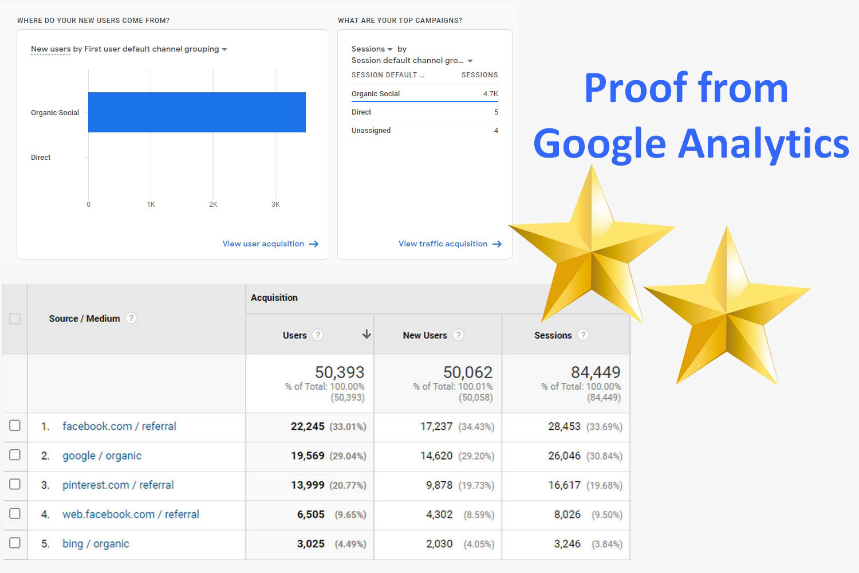Screen dimensions: 859x573
Task: Open the First user default channel grouping dropdown
Action: pos(224,49)
